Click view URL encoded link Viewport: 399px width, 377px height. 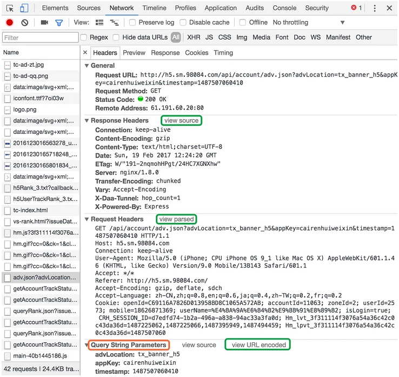(258, 345)
